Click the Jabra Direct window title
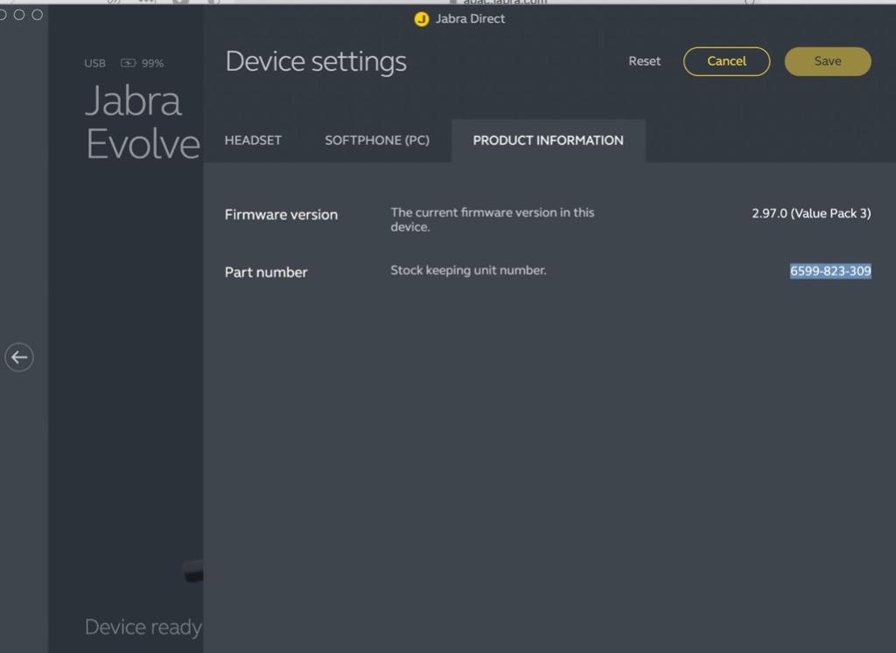 point(470,19)
